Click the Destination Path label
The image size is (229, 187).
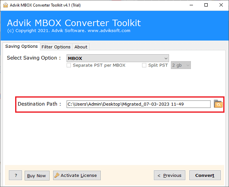point(39,104)
